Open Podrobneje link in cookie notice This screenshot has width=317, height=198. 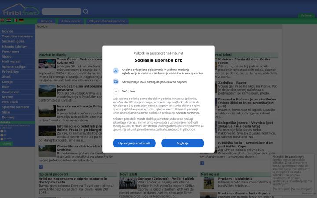click(x=309, y=194)
